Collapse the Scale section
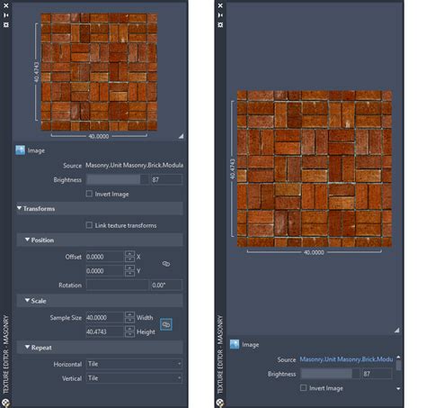Image resolution: width=426 pixels, height=408 pixels. tap(28, 300)
